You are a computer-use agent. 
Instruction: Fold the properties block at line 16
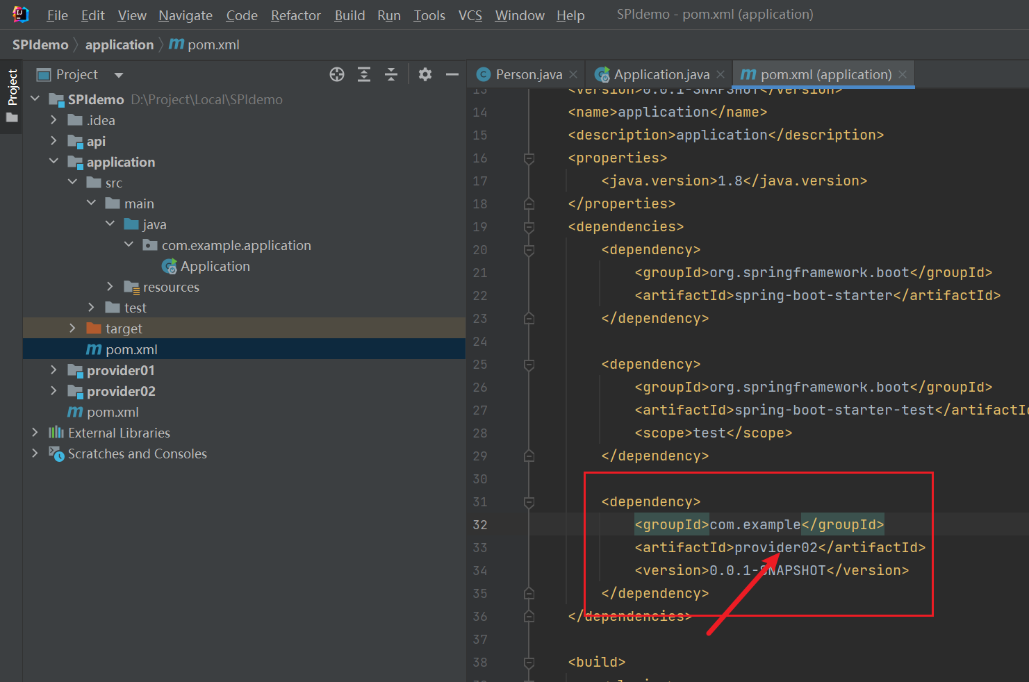coord(529,158)
